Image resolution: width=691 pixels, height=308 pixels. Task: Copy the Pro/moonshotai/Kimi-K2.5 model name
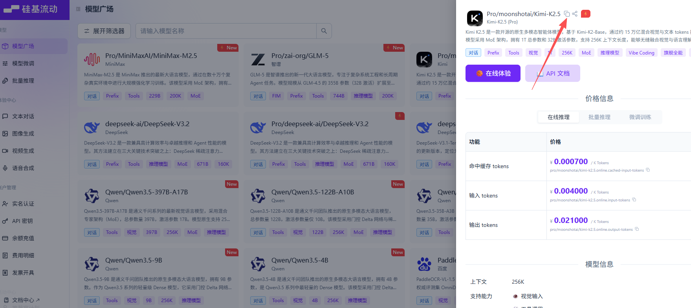(x=567, y=14)
